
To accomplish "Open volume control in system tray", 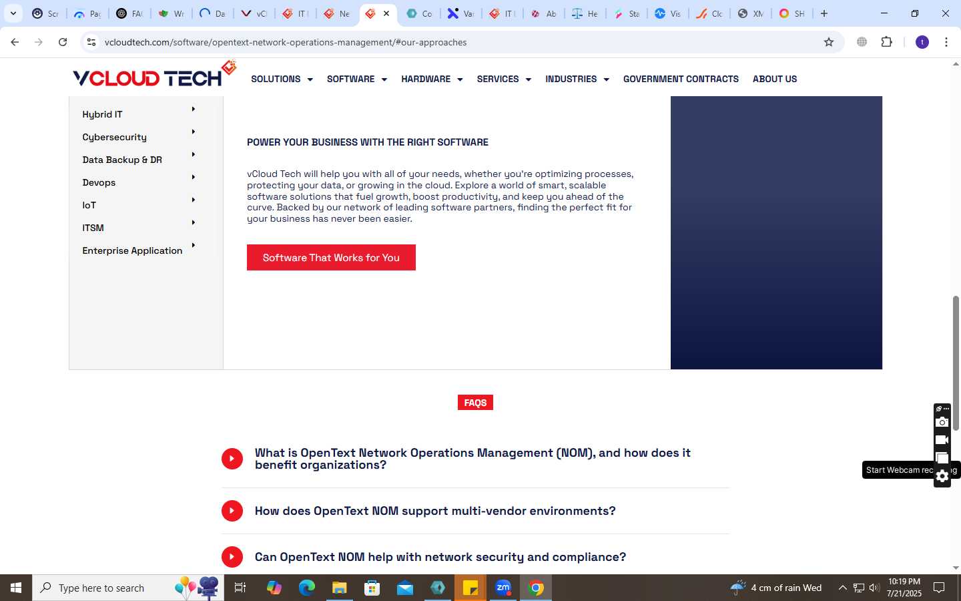I will point(874,588).
